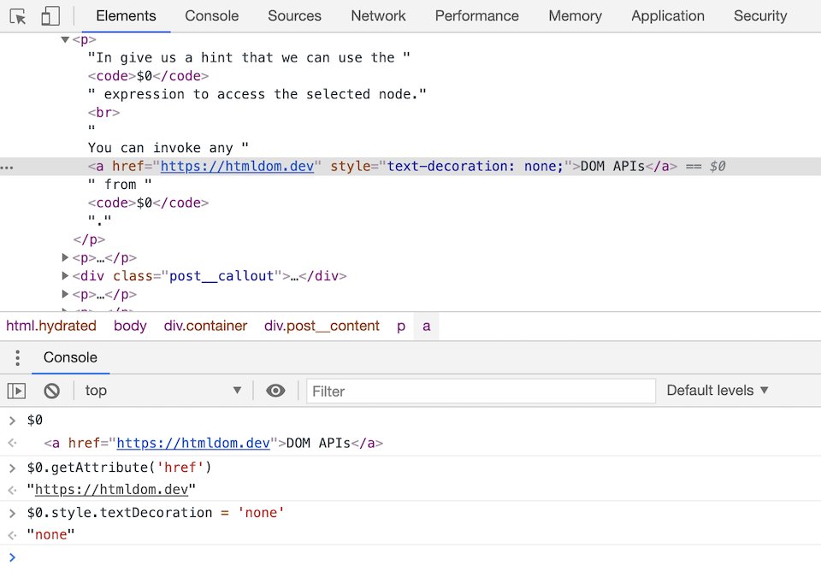Open the top context dropdown
Screen dimensions: 821x577
(163, 391)
